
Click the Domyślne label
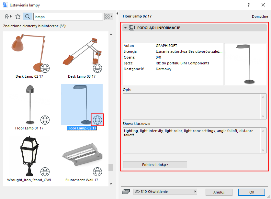[260, 17]
